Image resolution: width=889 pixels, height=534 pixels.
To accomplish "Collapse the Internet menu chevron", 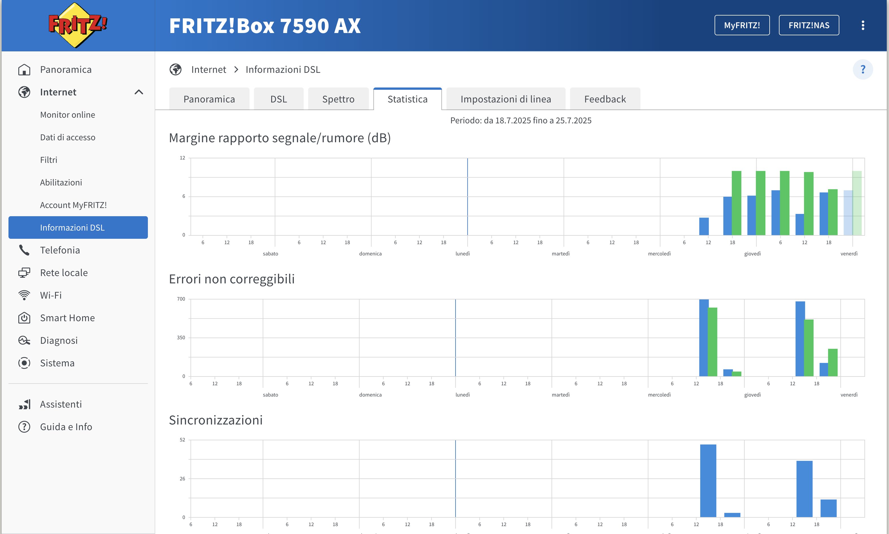I will click(139, 92).
